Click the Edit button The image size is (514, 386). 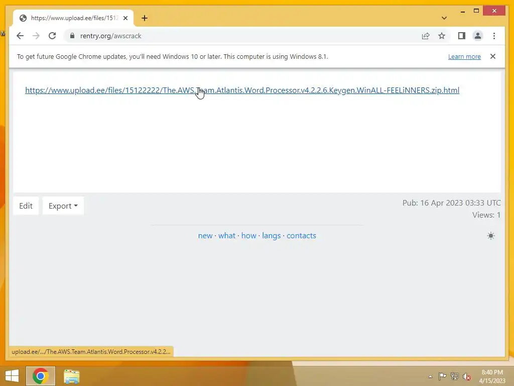point(26,206)
